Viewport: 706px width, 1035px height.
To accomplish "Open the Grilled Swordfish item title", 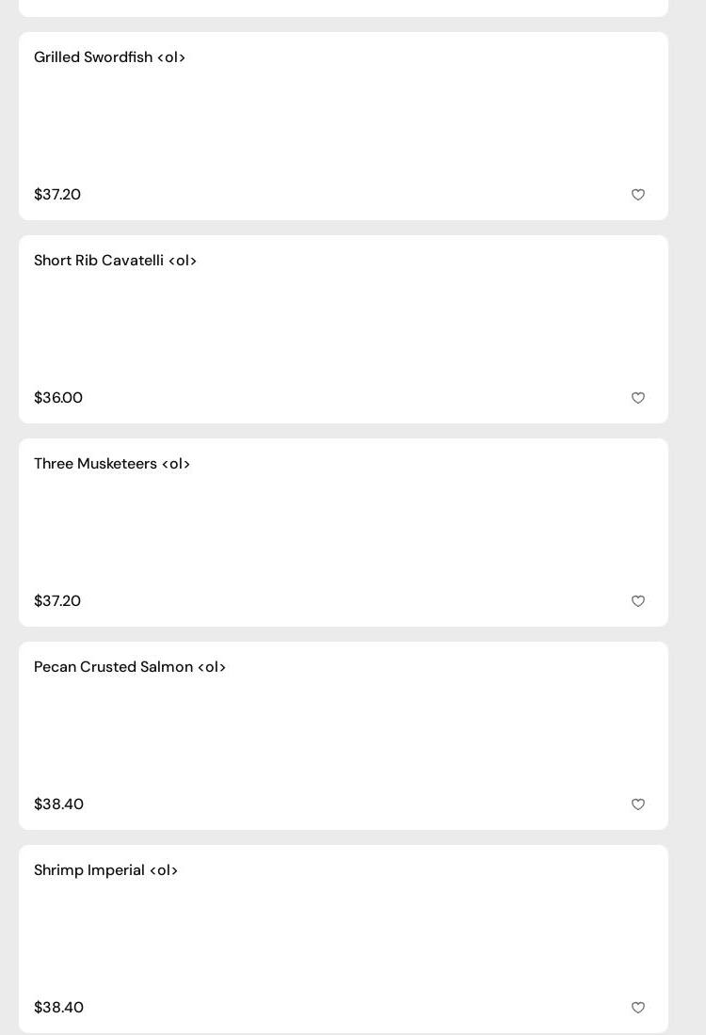I will click(x=109, y=57).
